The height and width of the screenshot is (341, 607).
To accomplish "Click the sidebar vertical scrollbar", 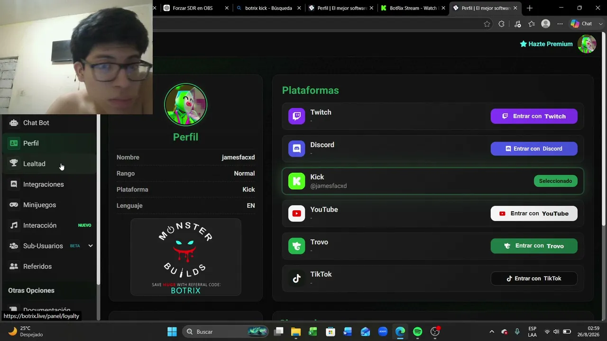I will 99,199.
